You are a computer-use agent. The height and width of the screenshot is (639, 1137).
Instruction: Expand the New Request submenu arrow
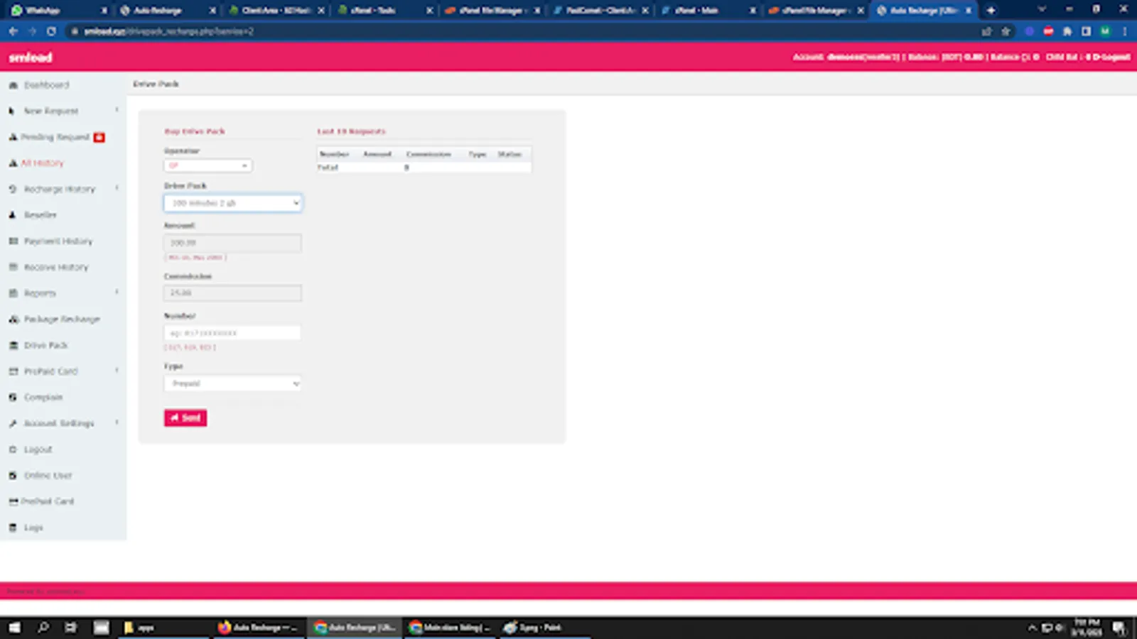click(x=117, y=111)
